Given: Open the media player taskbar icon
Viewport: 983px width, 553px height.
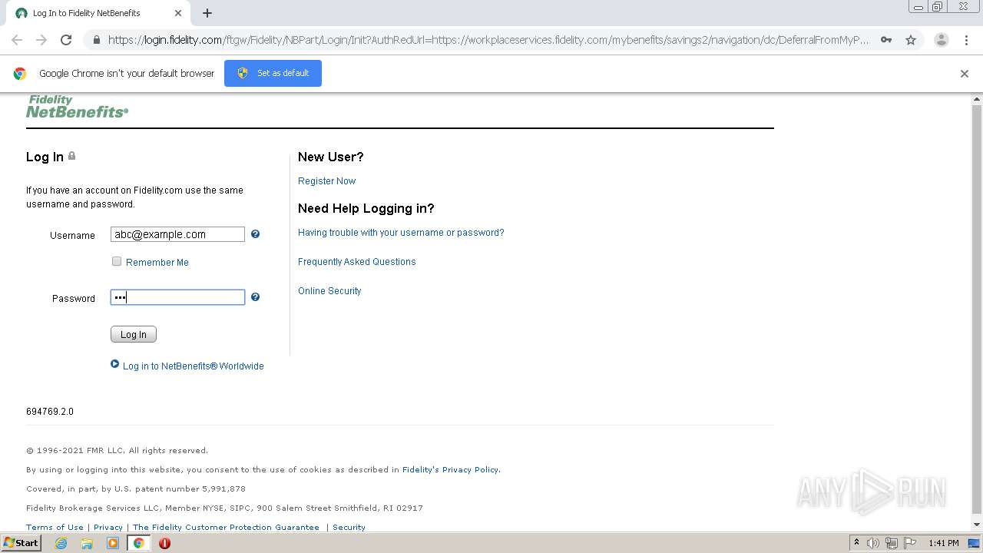Looking at the screenshot, I should [x=113, y=543].
